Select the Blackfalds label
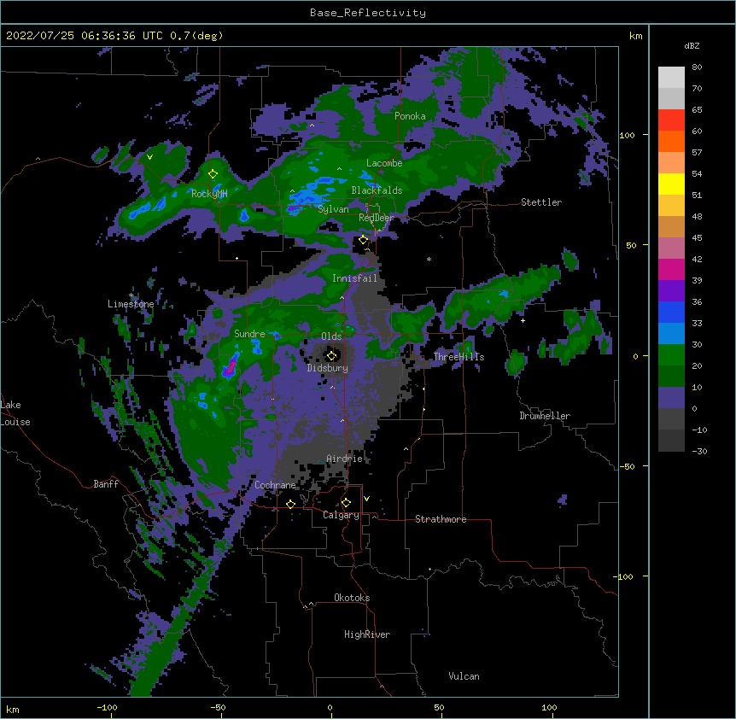 (377, 190)
